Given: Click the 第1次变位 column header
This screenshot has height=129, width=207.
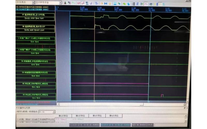Looking at the screenshot, I should coord(63,116).
